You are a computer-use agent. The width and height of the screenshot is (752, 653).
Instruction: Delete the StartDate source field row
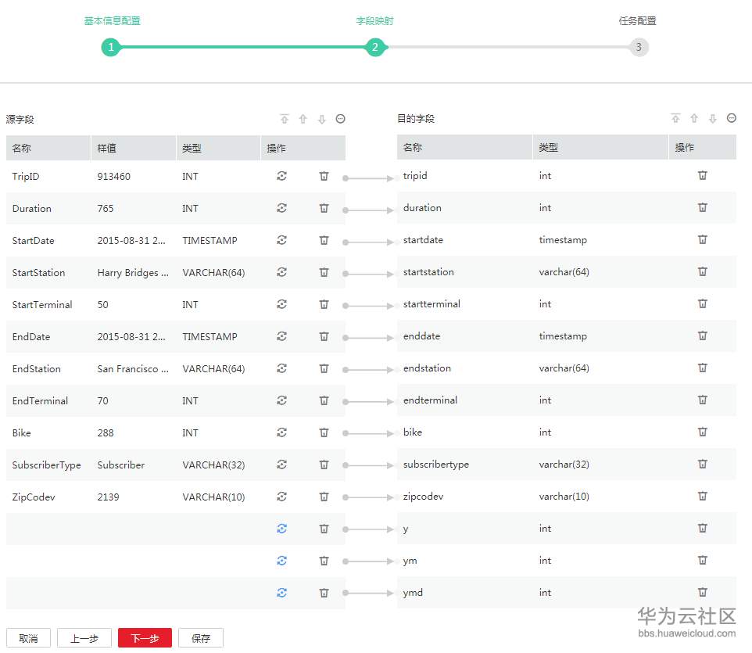point(324,240)
